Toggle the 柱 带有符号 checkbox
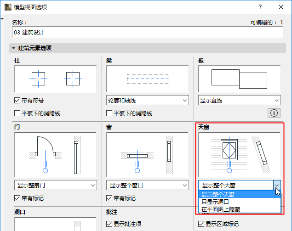Viewport: 292px width, 231px height. [x=17, y=101]
